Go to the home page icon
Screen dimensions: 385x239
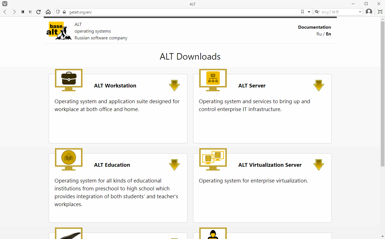pyautogui.click(x=48, y=12)
